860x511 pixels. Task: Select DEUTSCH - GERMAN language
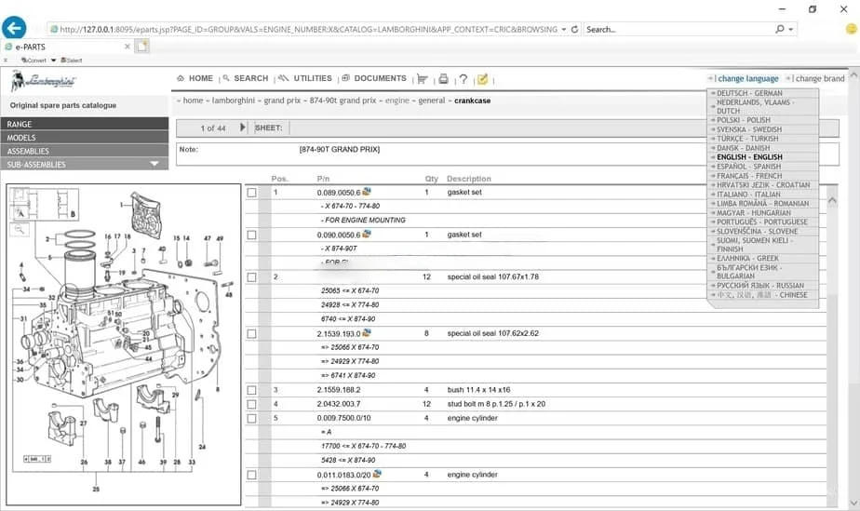(748, 93)
